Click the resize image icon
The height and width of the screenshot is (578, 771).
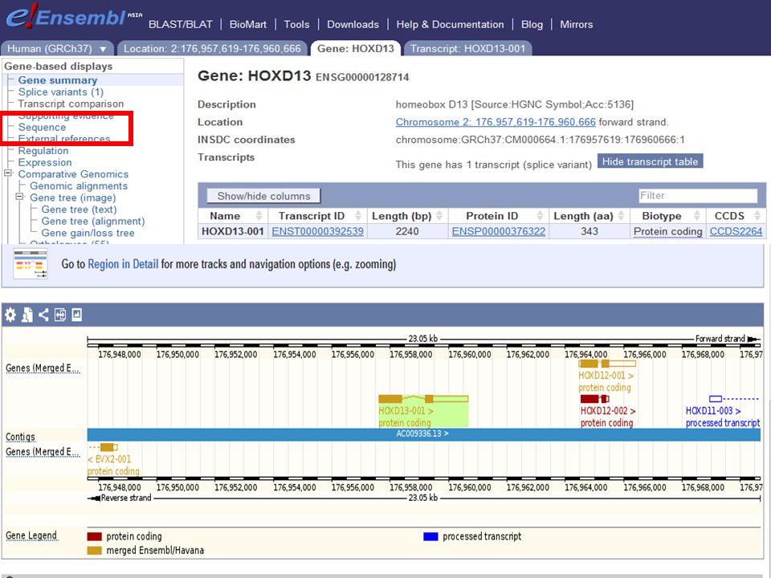(x=60, y=315)
